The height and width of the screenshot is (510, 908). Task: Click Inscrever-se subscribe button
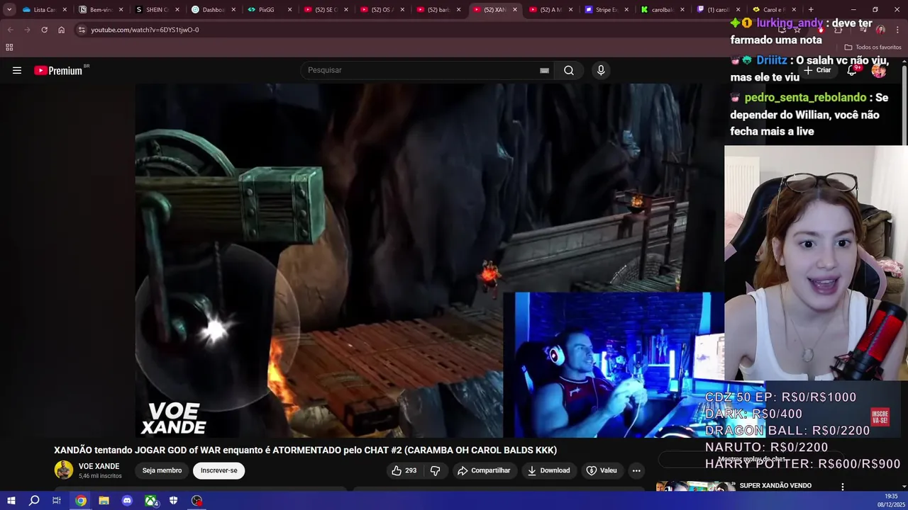click(218, 470)
